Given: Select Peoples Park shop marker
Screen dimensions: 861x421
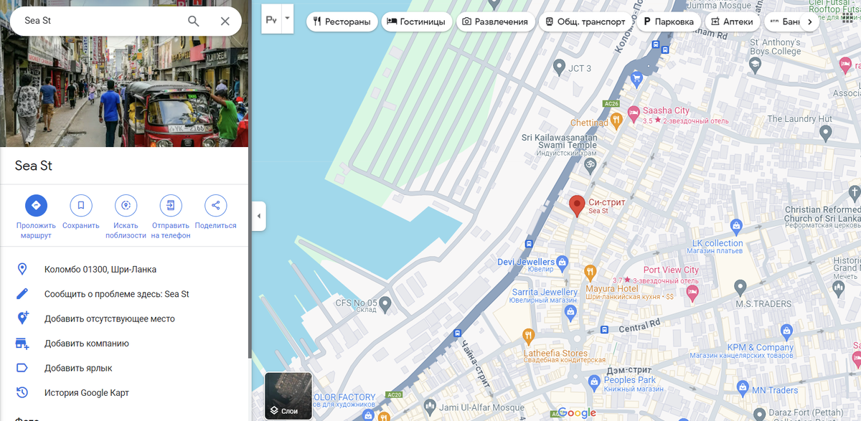Looking at the screenshot, I should [593, 382].
